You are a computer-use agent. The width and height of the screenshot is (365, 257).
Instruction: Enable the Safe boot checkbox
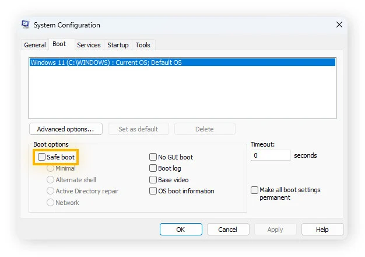point(42,157)
